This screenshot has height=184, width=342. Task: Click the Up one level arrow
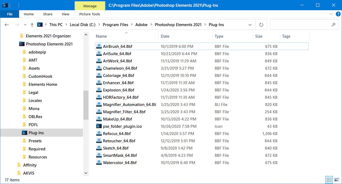[x=32, y=25]
